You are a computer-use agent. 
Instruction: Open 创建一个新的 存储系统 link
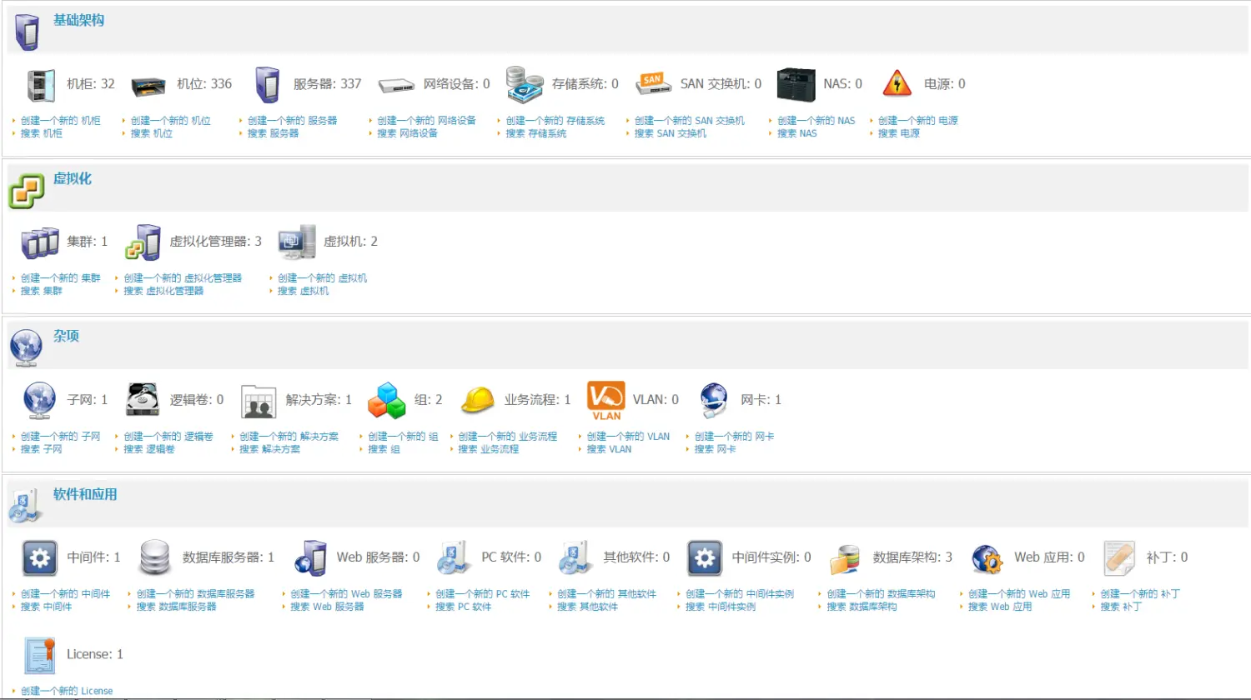point(555,121)
